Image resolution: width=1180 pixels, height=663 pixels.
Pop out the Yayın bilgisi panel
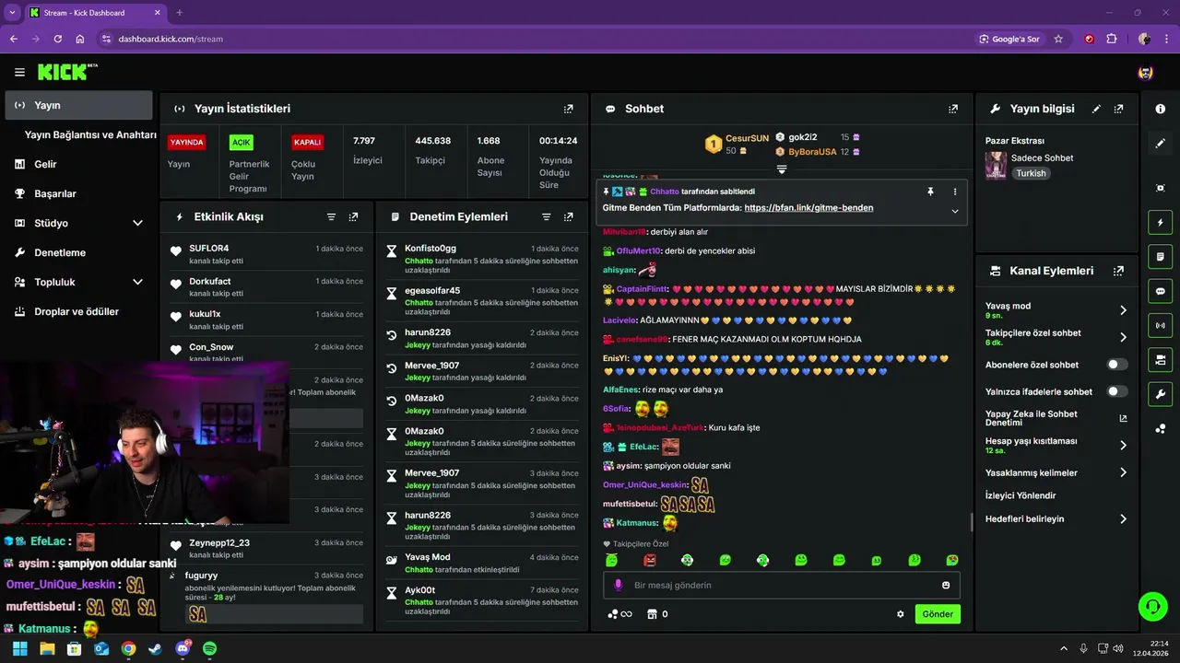[x=1118, y=109]
